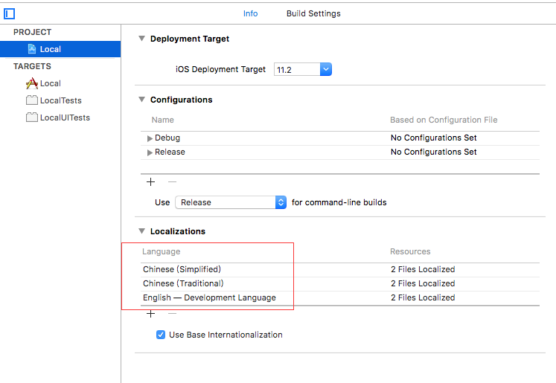Toggle the project navigator sidebar icon
The image size is (556, 383).
[9, 14]
